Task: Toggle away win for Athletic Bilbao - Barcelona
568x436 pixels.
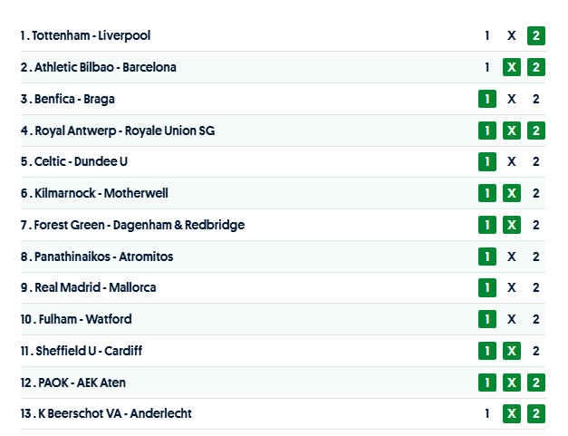Action: tap(536, 67)
